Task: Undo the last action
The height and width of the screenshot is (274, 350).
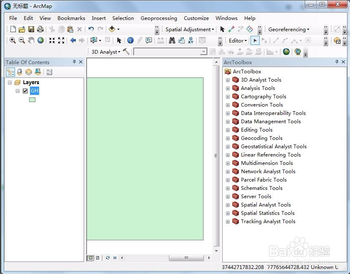Action: [91, 29]
